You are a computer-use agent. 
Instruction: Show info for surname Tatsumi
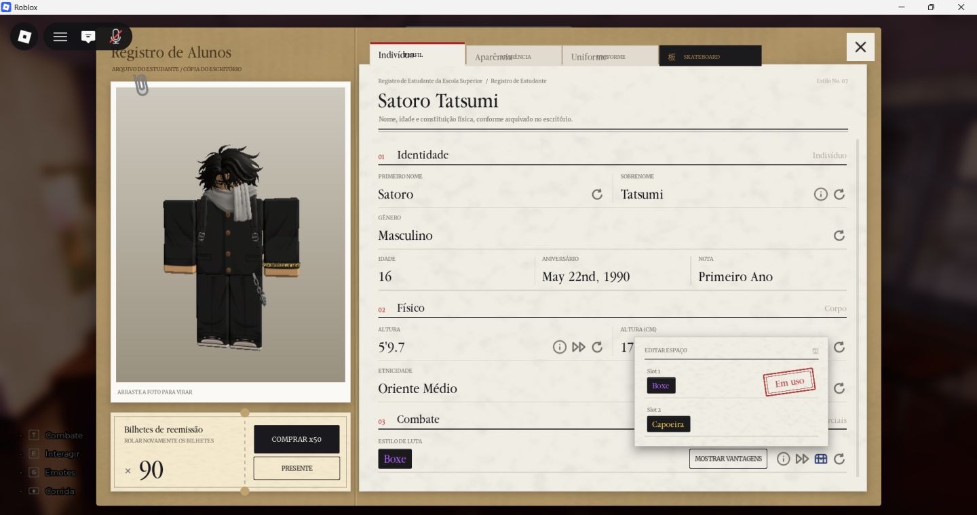tap(821, 194)
